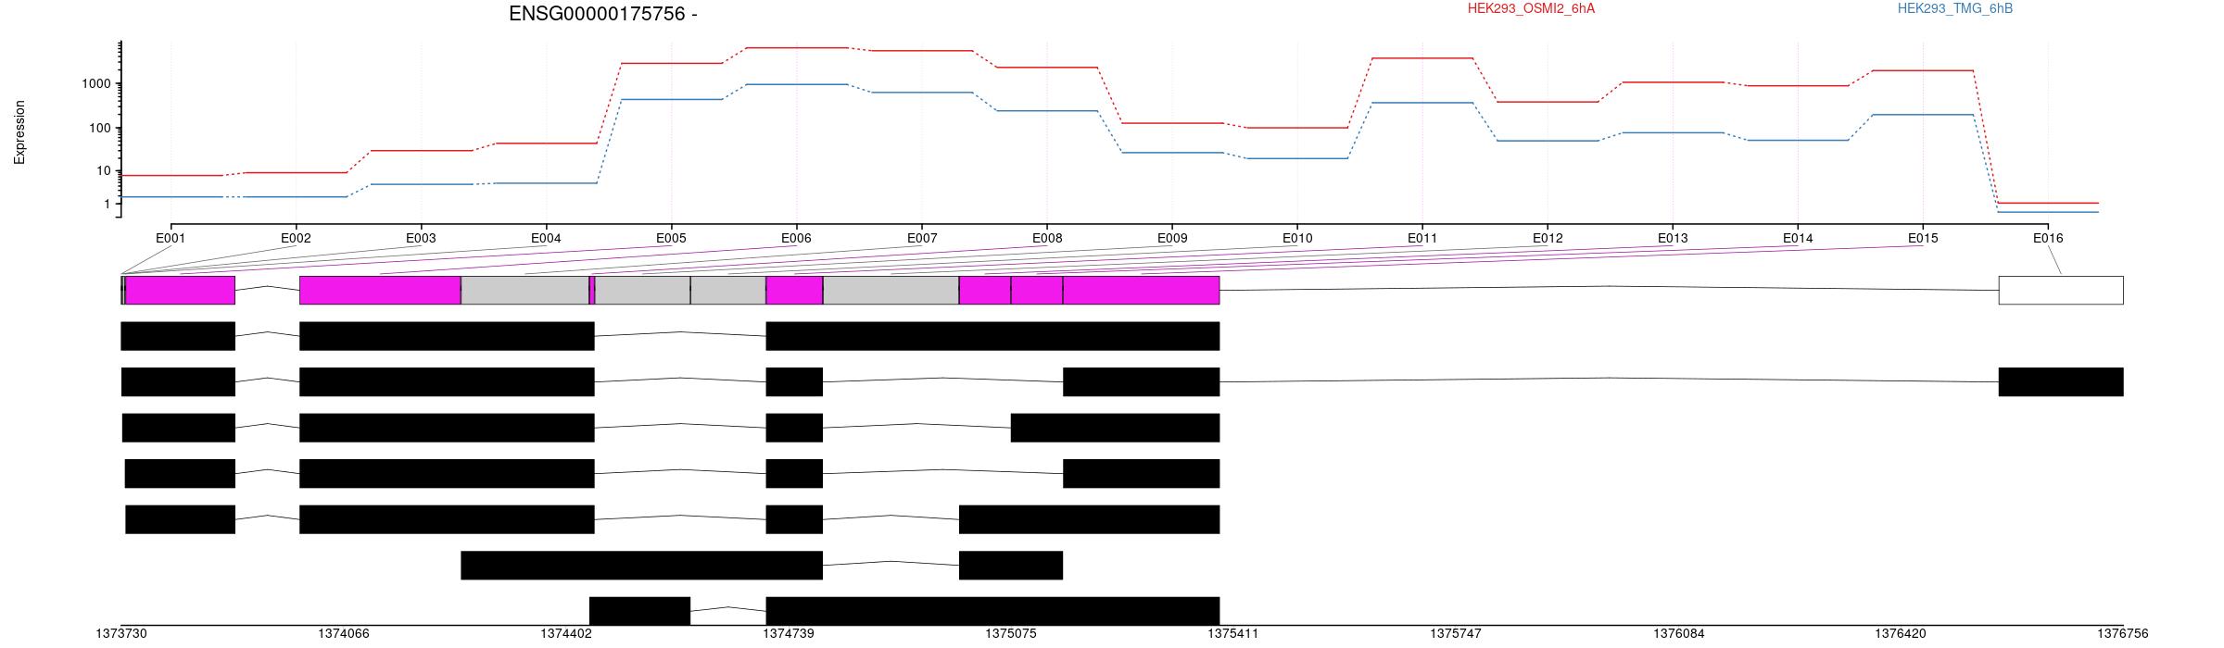Click exon label E003
The image size is (2224, 648).
pyautogui.click(x=421, y=238)
